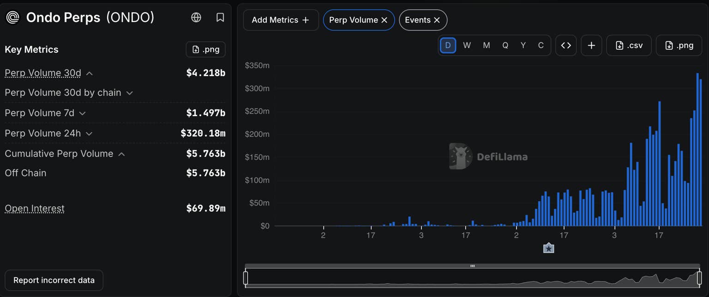Click the $1.497b 7d volume value
The height and width of the screenshot is (297, 709).
pos(206,113)
